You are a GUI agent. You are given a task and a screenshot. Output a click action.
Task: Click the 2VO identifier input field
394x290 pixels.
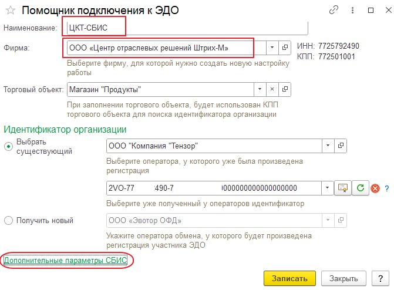pos(214,188)
